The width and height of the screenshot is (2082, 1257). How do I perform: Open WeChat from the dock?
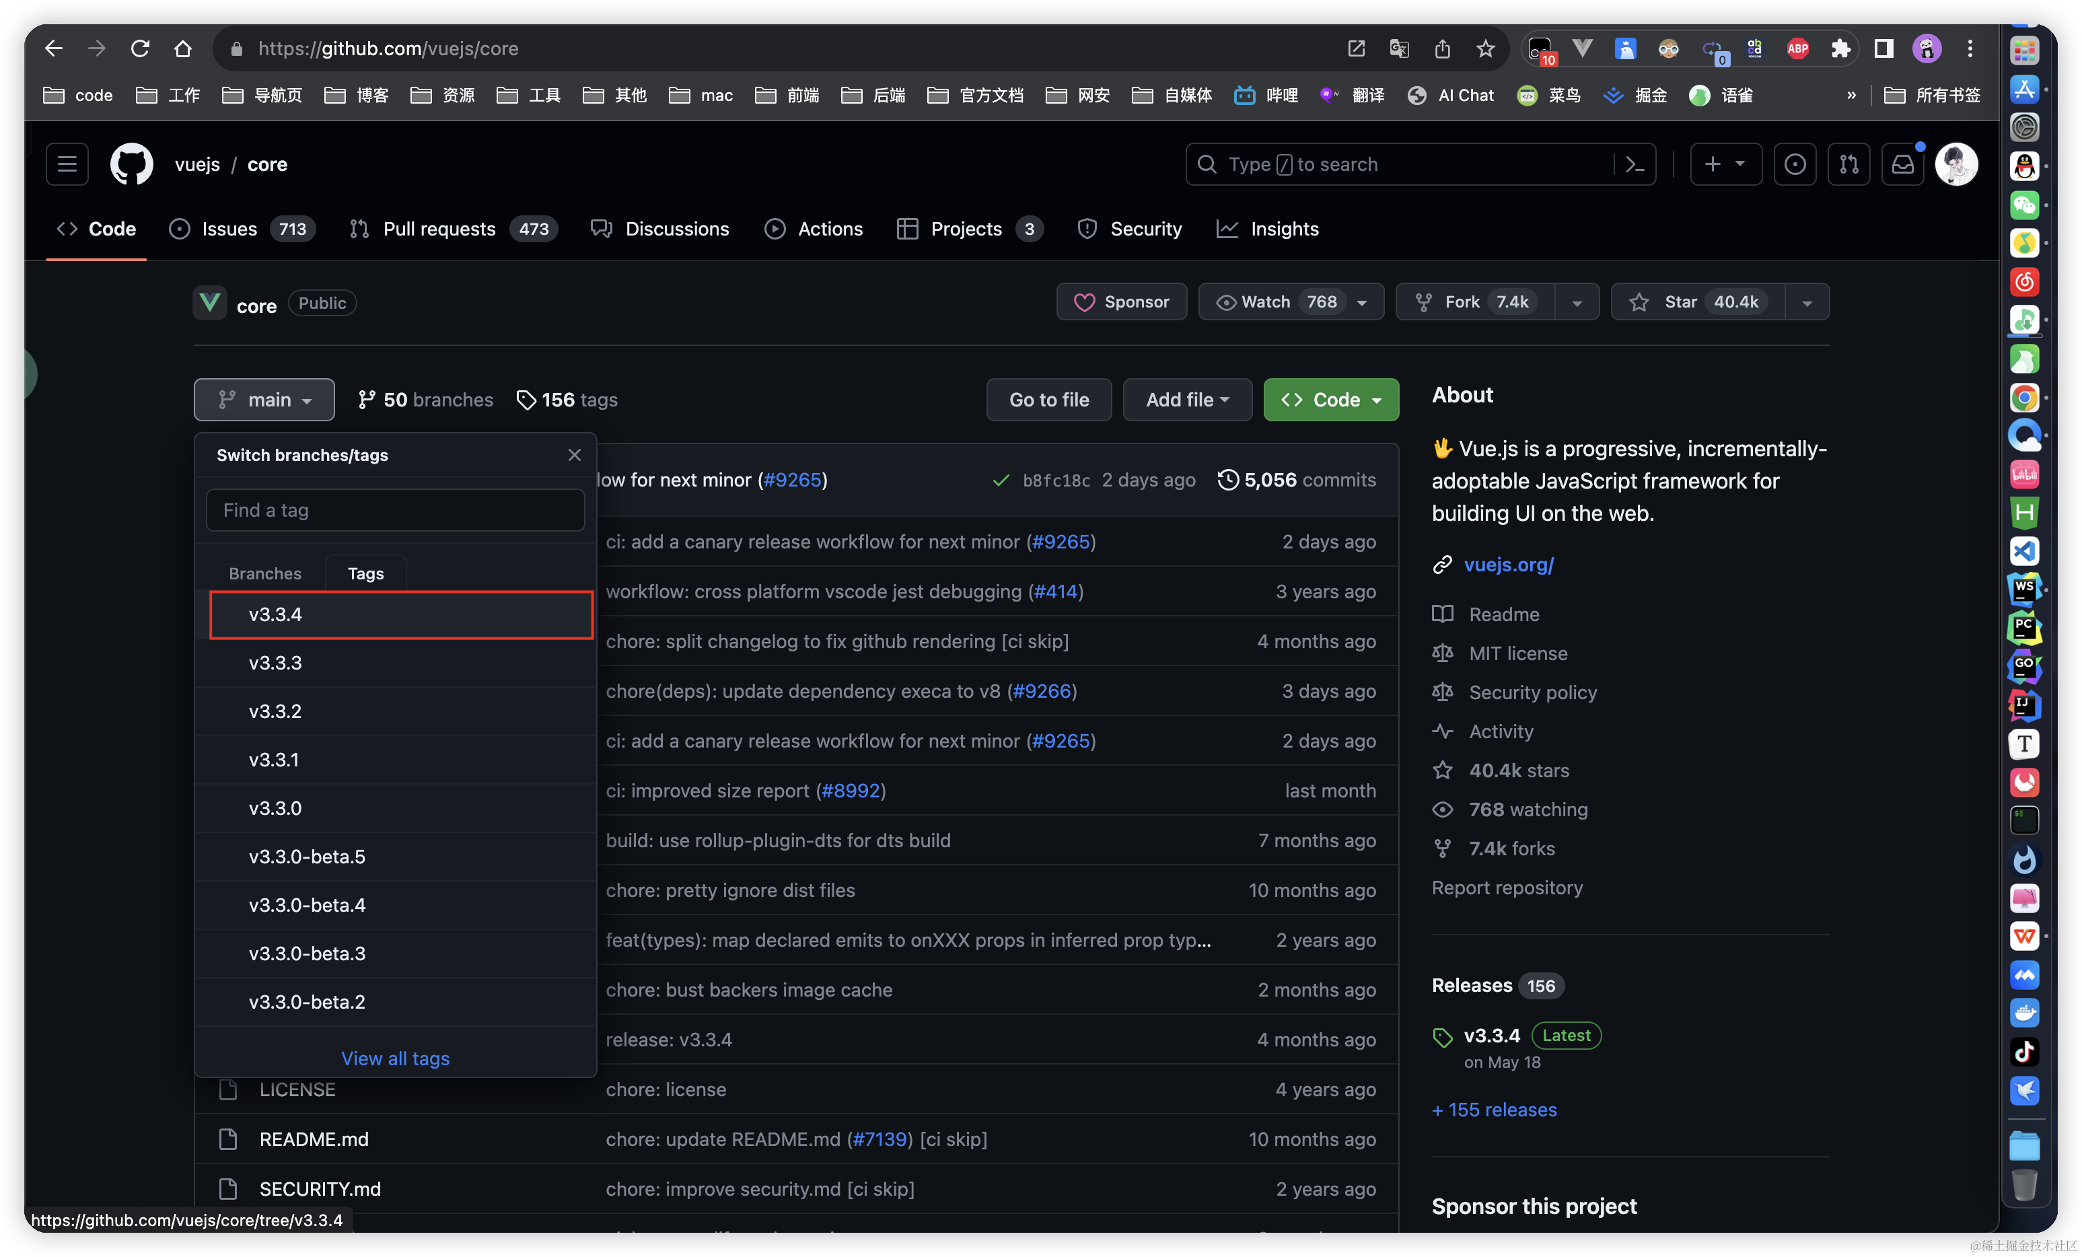click(x=2025, y=205)
